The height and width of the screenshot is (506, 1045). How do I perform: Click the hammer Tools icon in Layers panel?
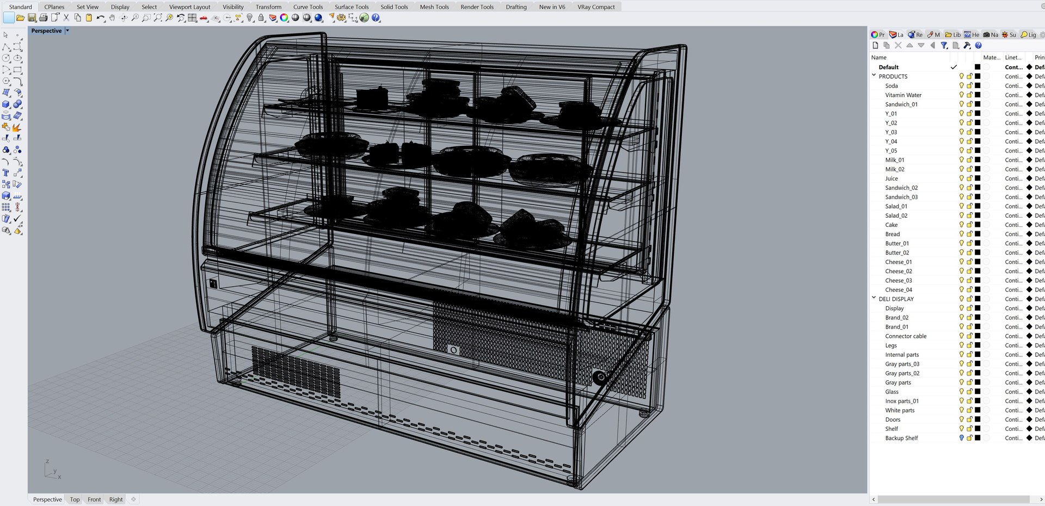click(x=967, y=46)
